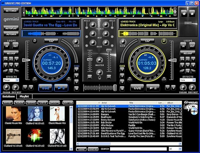The width and height of the screenshot is (200, 153).
Task: Select 8 beat loop on right deck
Action: (x=193, y=65)
